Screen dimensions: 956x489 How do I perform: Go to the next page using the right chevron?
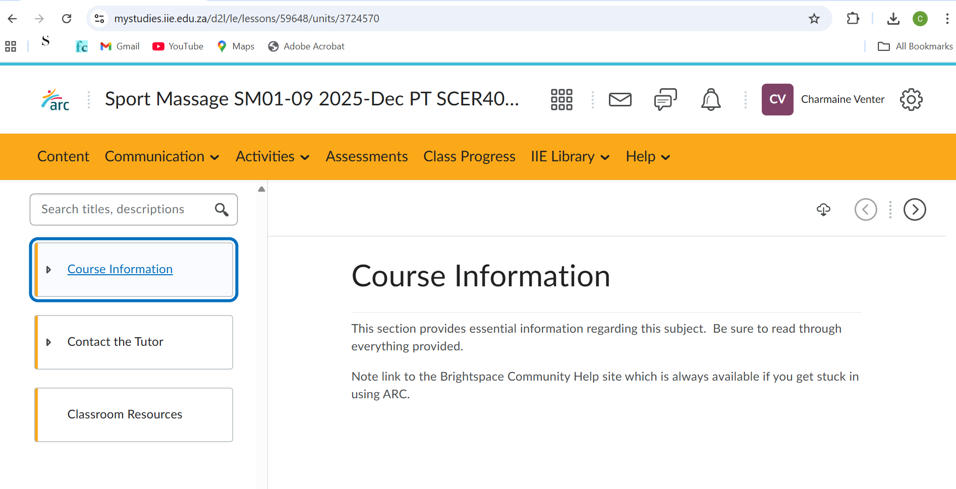[915, 210]
